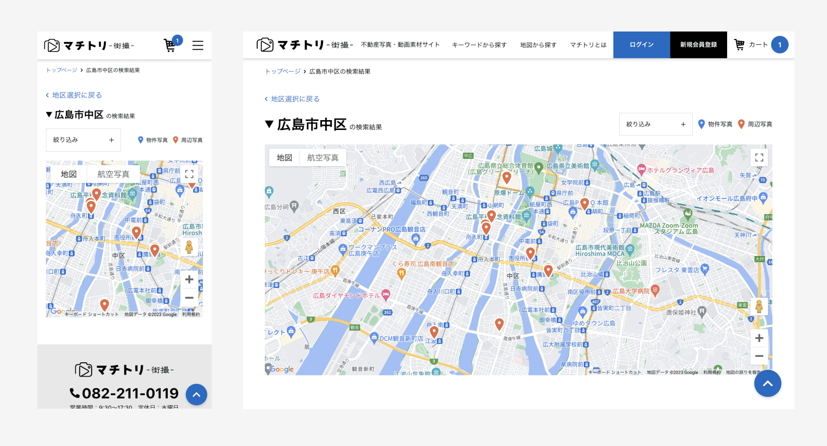Zoom out on the desktop map
Screen dimensions: 827x446
[x=759, y=356]
